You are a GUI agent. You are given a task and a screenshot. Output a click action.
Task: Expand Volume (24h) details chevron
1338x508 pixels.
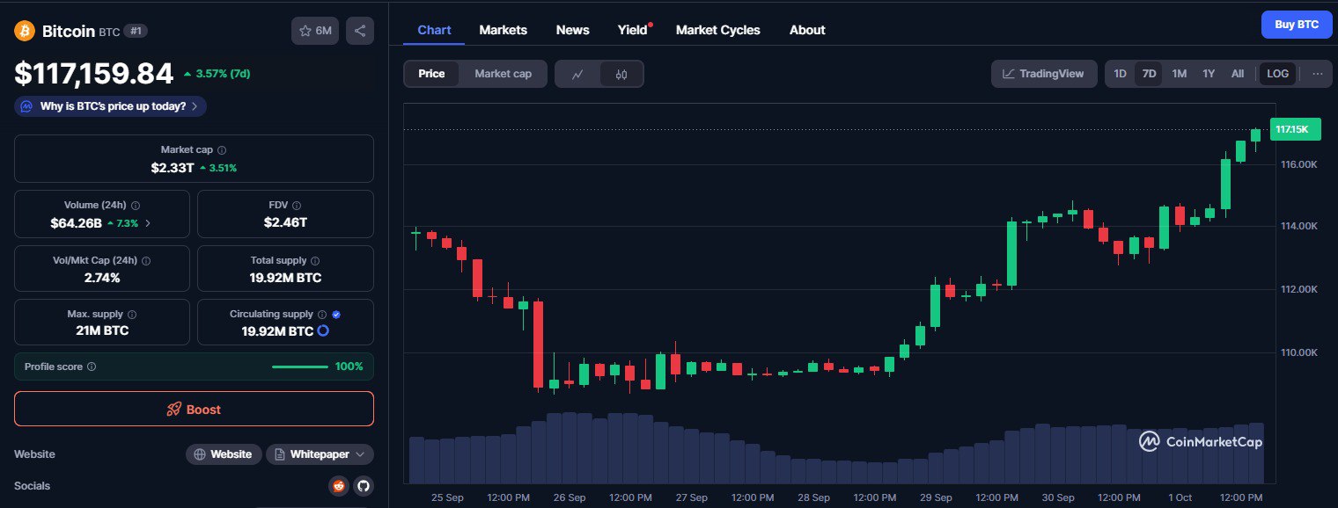pyautogui.click(x=148, y=223)
